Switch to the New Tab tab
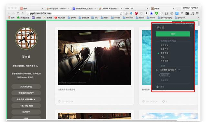The image size is (208, 122). tap(137, 8)
